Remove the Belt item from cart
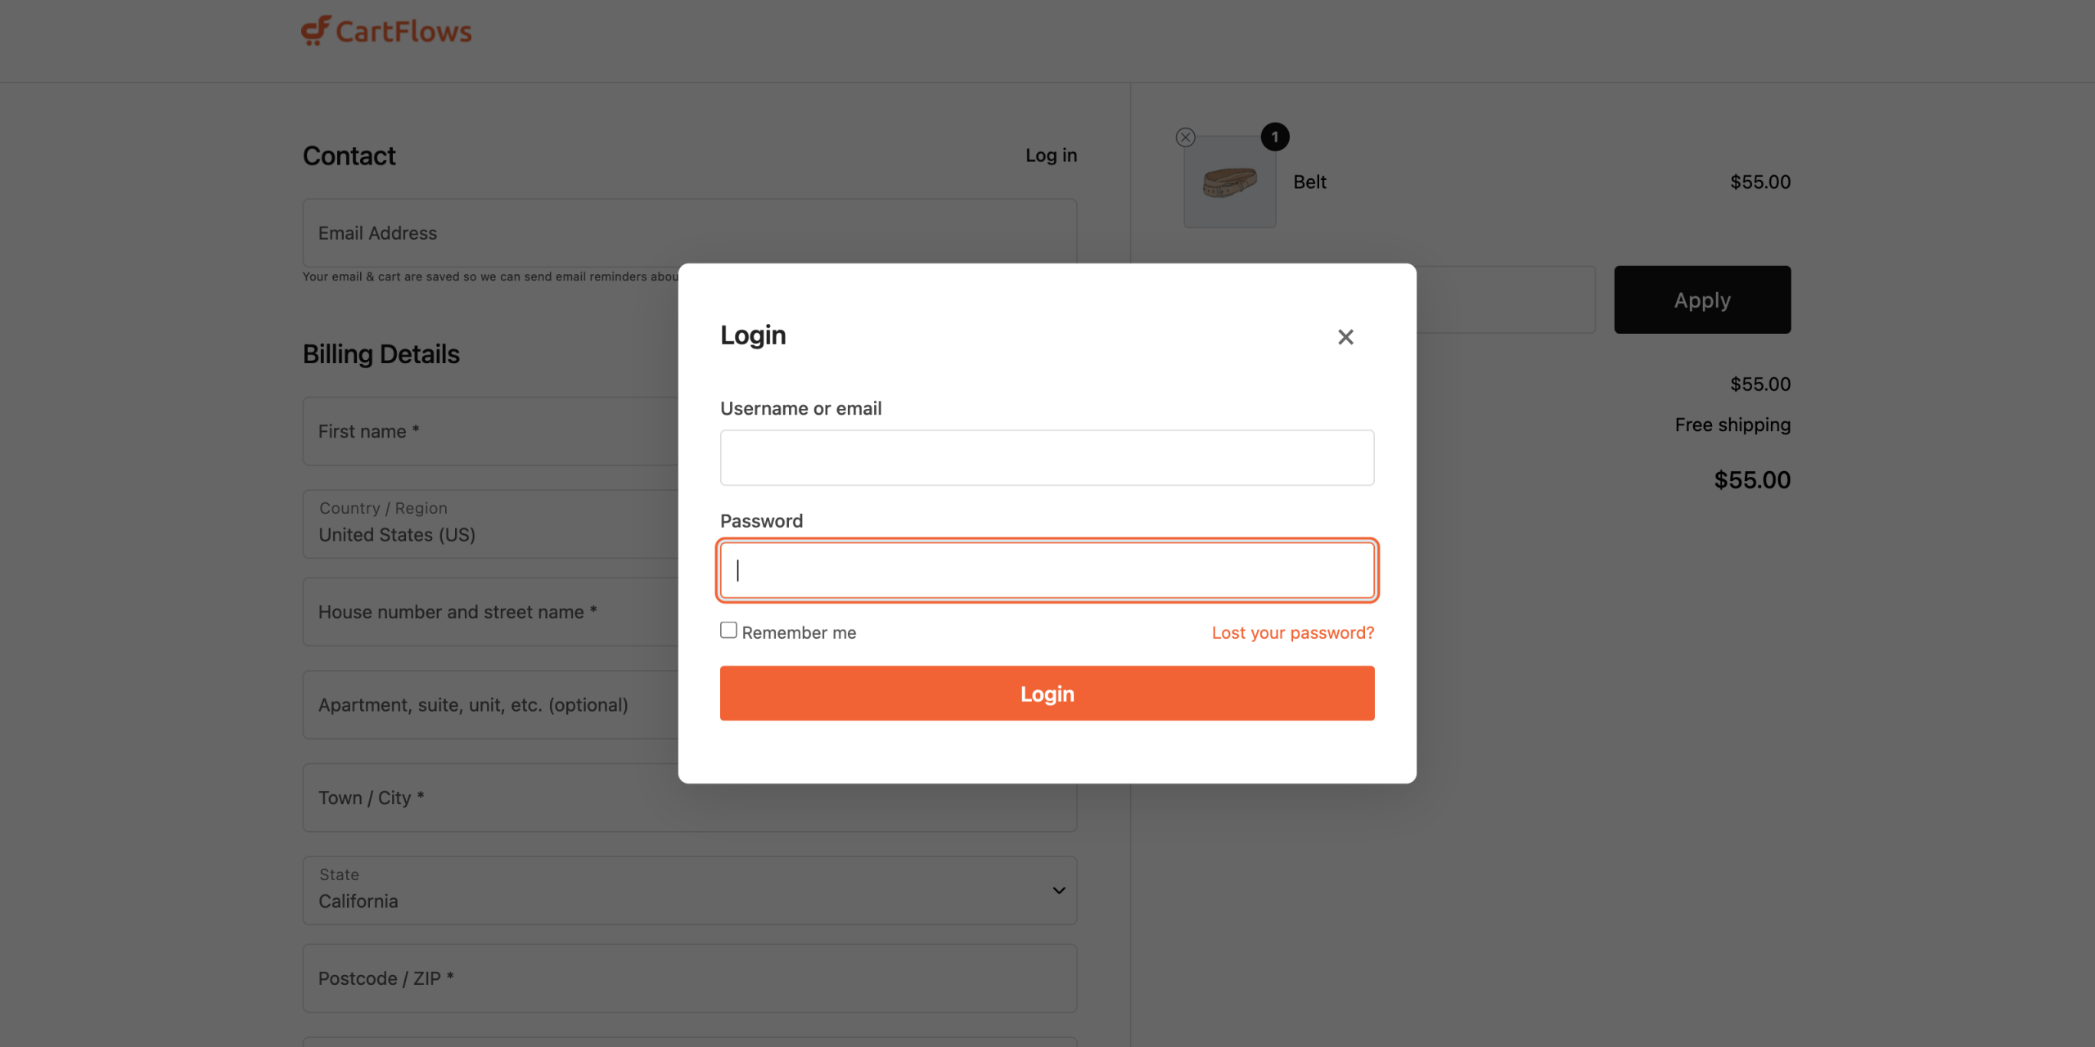This screenshot has width=2095, height=1047. tap(1185, 137)
